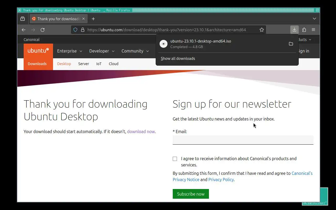Expand the Developer menu
The image size is (336, 210).
click(x=102, y=51)
